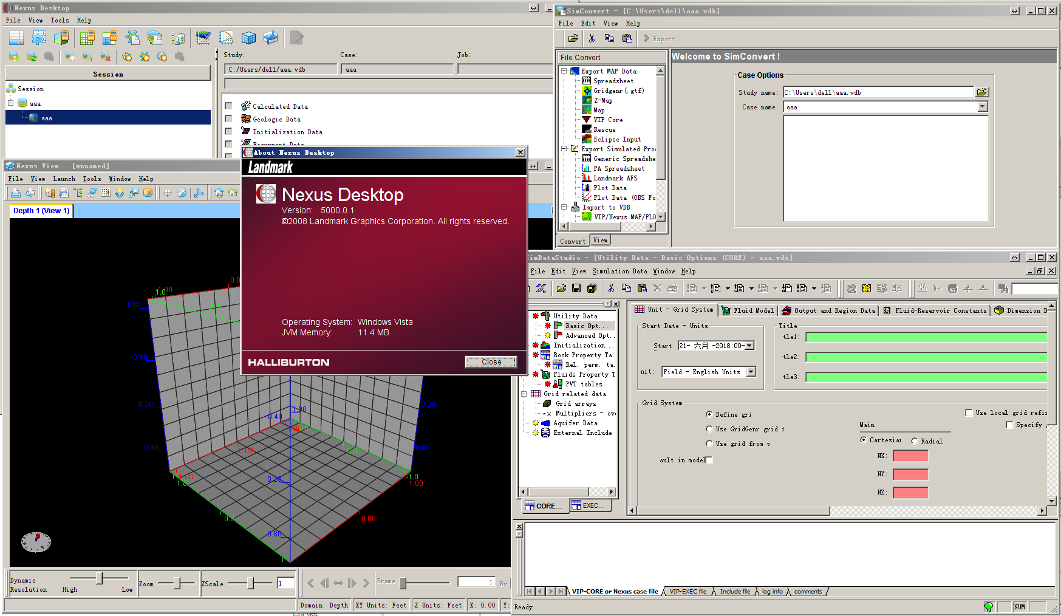Viewport: 1061px width, 616px height.
Task: Click the copy icon in SimDataStudio toolbar
Action: [626, 288]
